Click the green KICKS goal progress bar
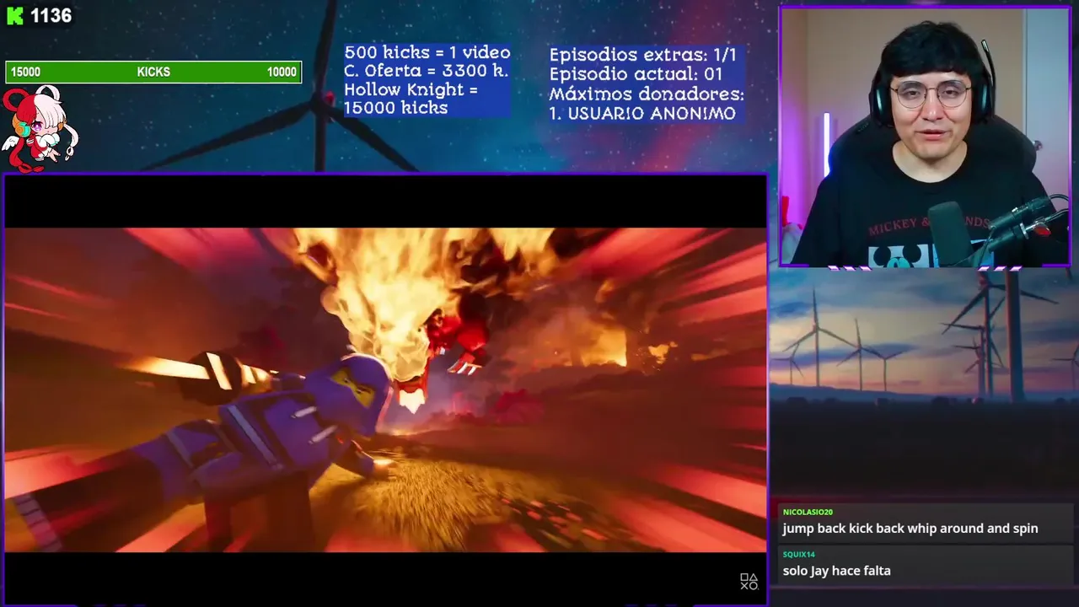This screenshot has width=1079, height=607. (153, 73)
